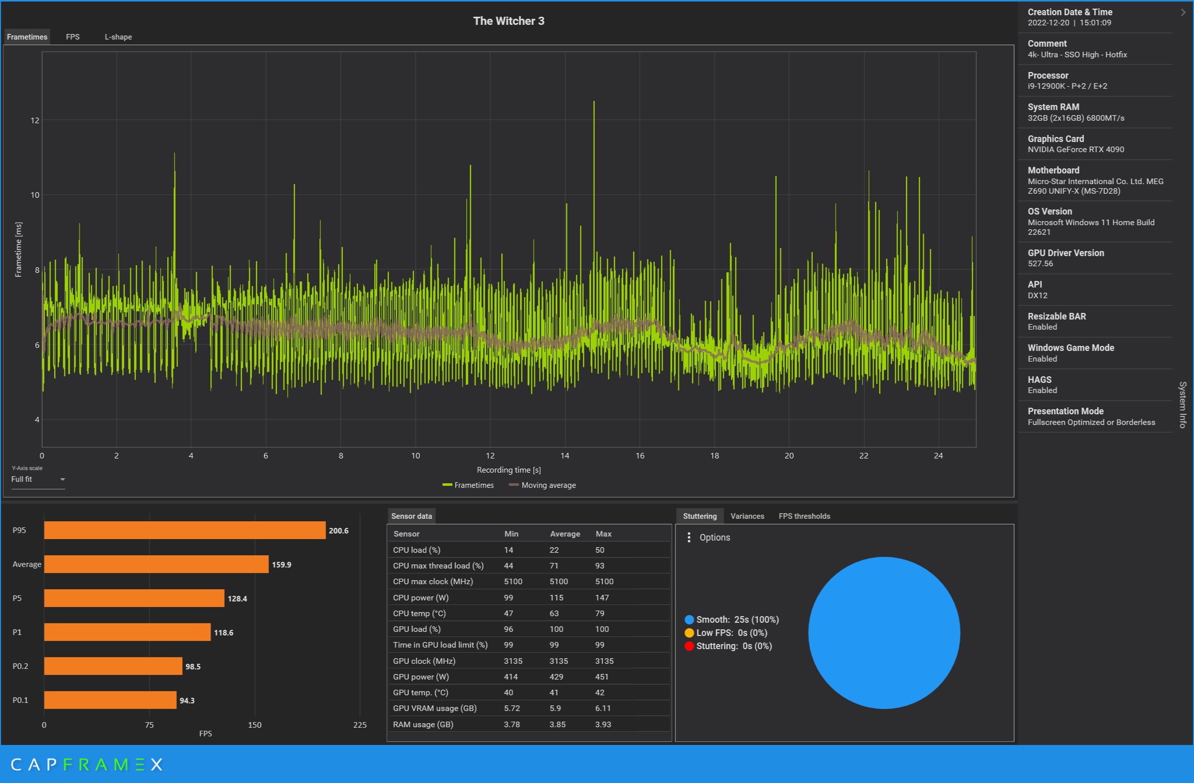Click the CapFrameX logo in footer
Image resolution: width=1194 pixels, height=783 pixels.
pos(87,764)
